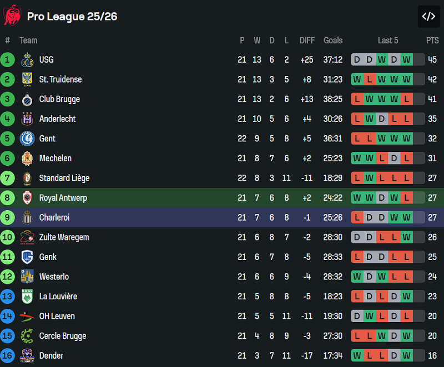Click the PTS column header

(432, 40)
